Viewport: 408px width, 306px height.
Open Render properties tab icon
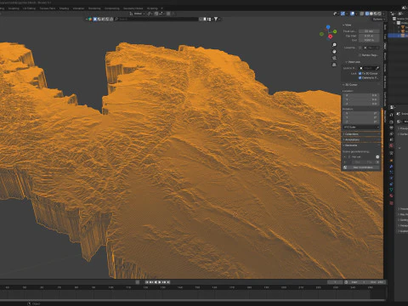click(x=392, y=122)
